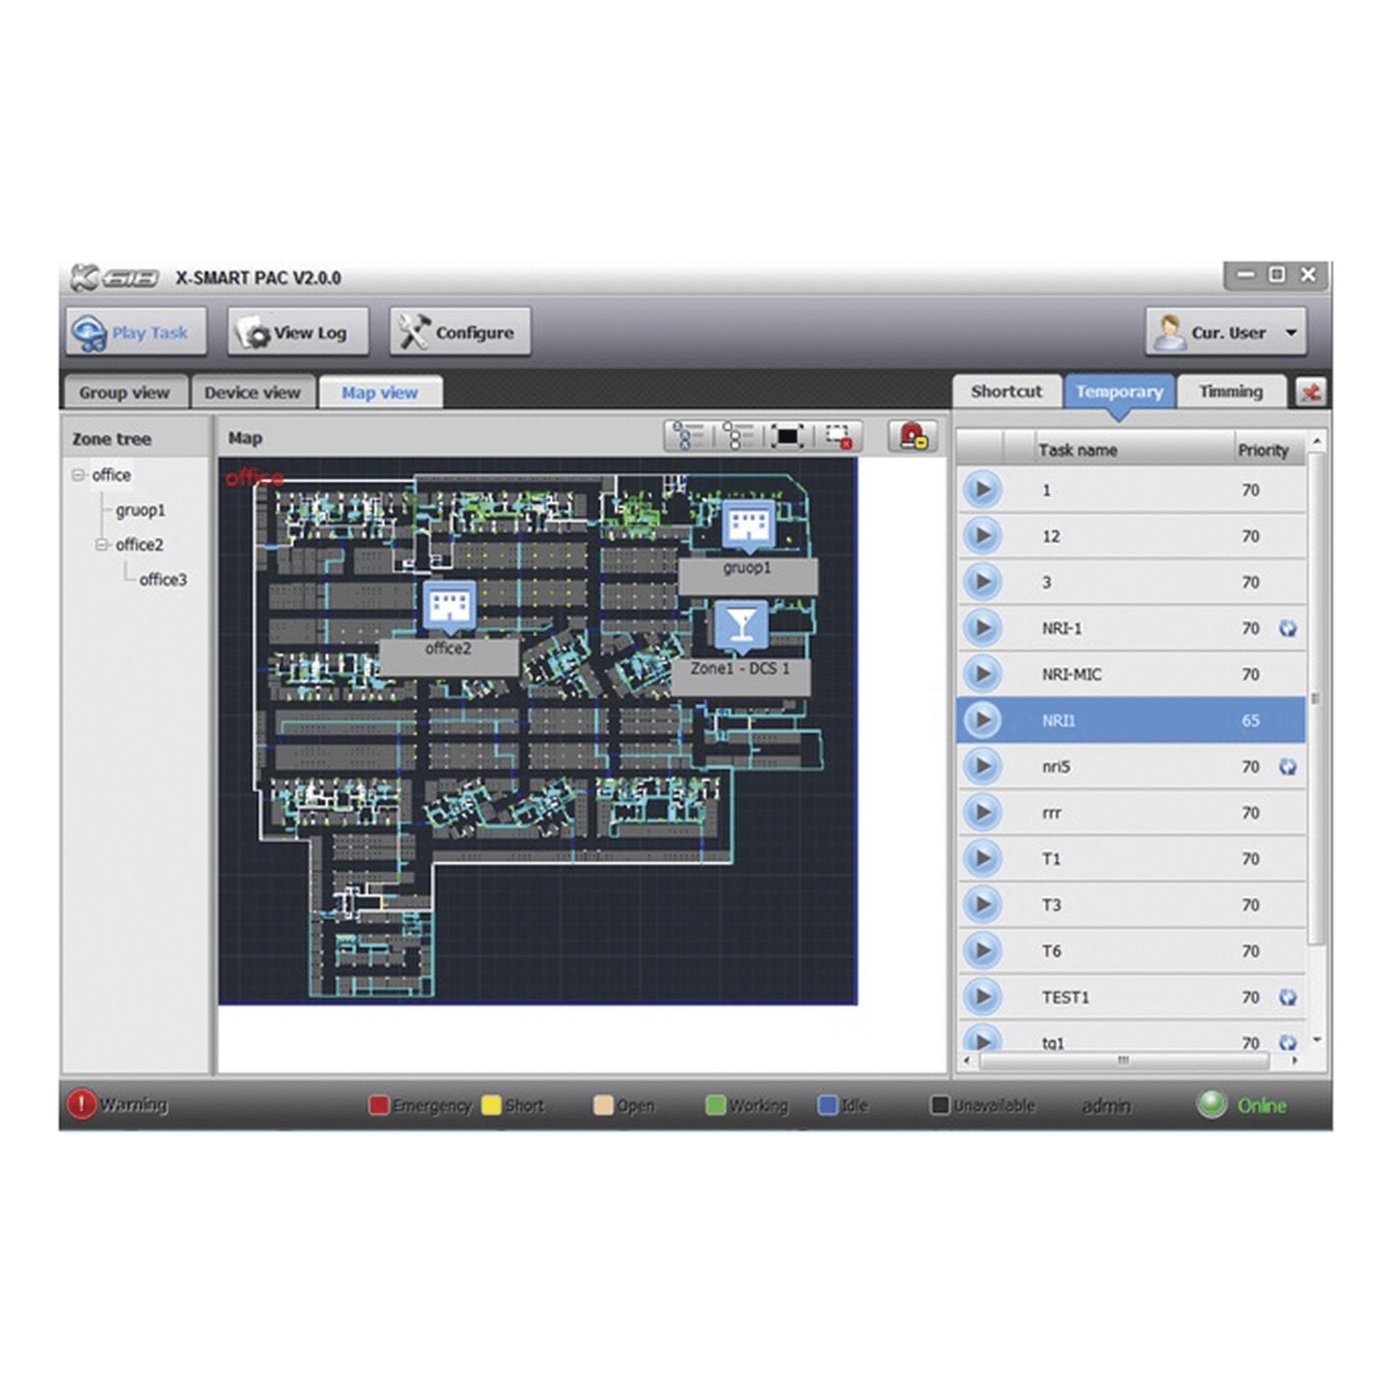Play task TEST1
This screenshot has width=1392, height=1392.
(x=982, y=997)
